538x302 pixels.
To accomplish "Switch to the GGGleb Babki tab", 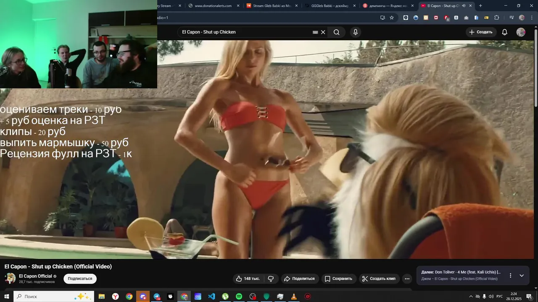I will tap(330, 6).
